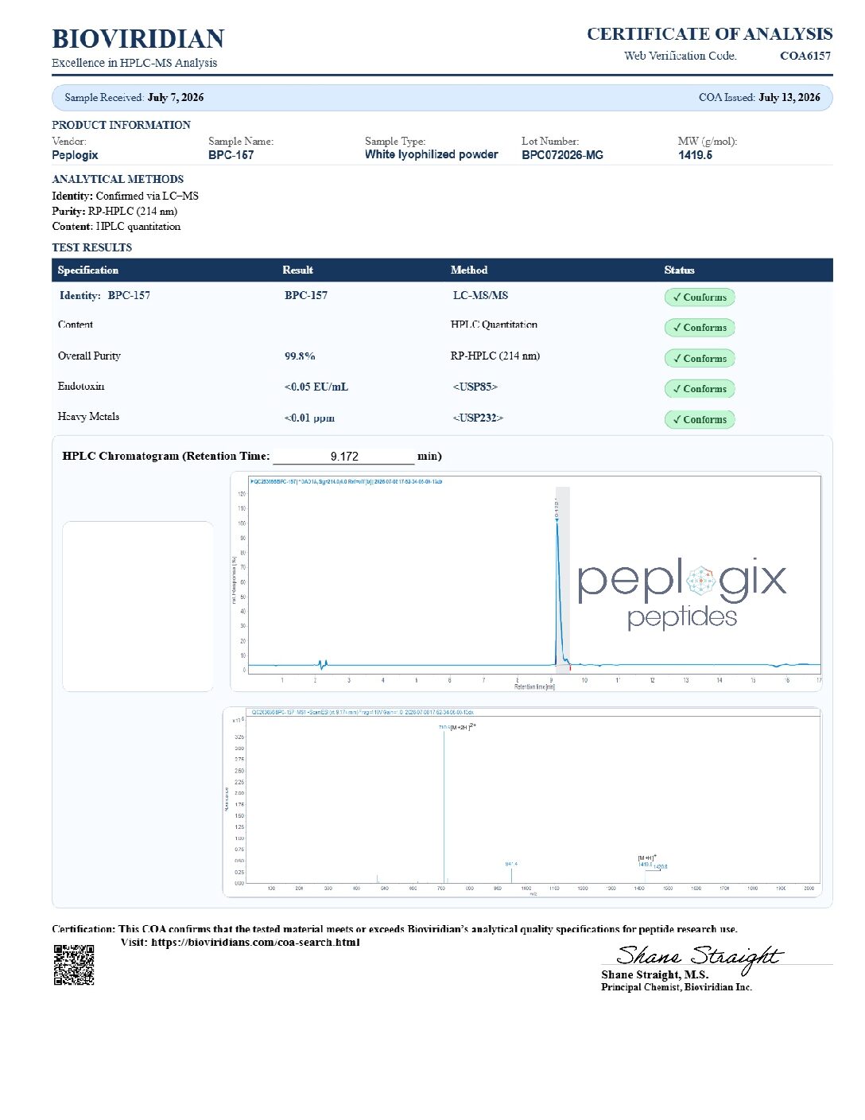Click 'White lyophilized powder' sample type
The image size is (865, 1120).
click(432, 154)
